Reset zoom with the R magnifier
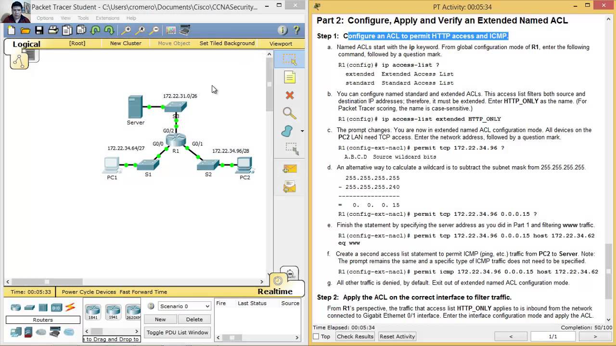The width and height of the screenshot is (616, 346). (x=141, y=30)
